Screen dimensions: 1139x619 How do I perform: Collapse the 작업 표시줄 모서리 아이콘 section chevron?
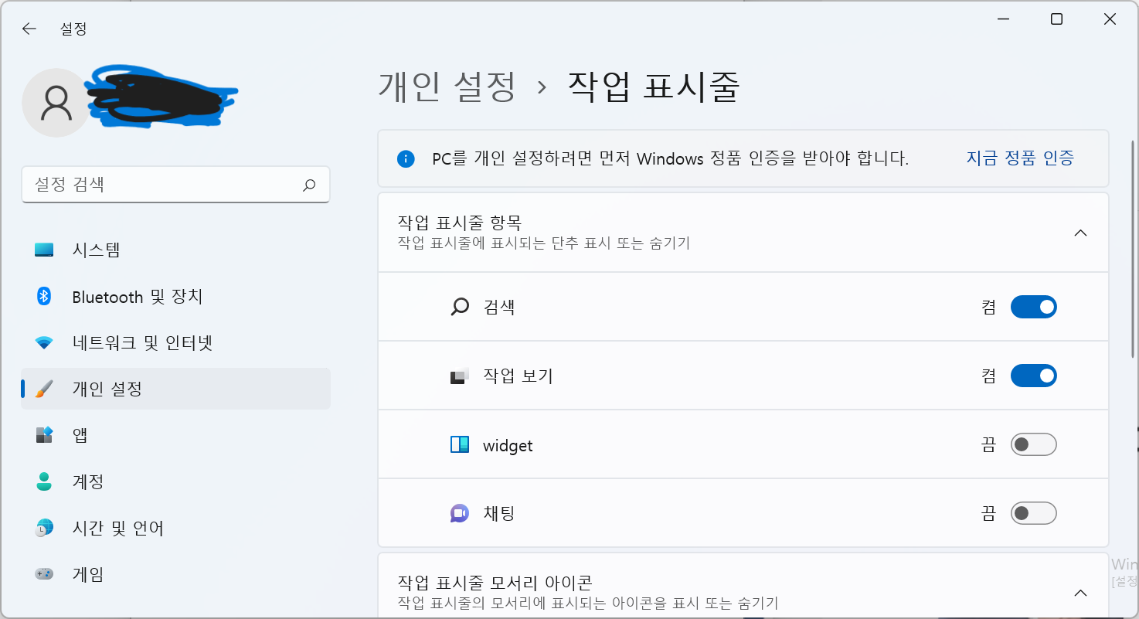coord(1081,593)
